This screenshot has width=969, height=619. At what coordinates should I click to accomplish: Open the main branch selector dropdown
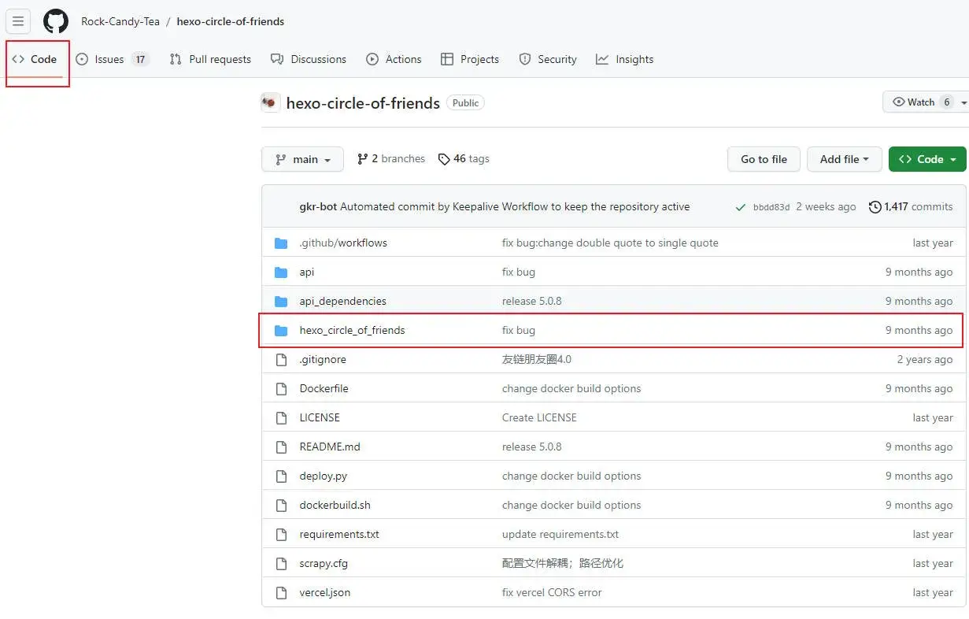pyautogui.click(x=302, y=159)
